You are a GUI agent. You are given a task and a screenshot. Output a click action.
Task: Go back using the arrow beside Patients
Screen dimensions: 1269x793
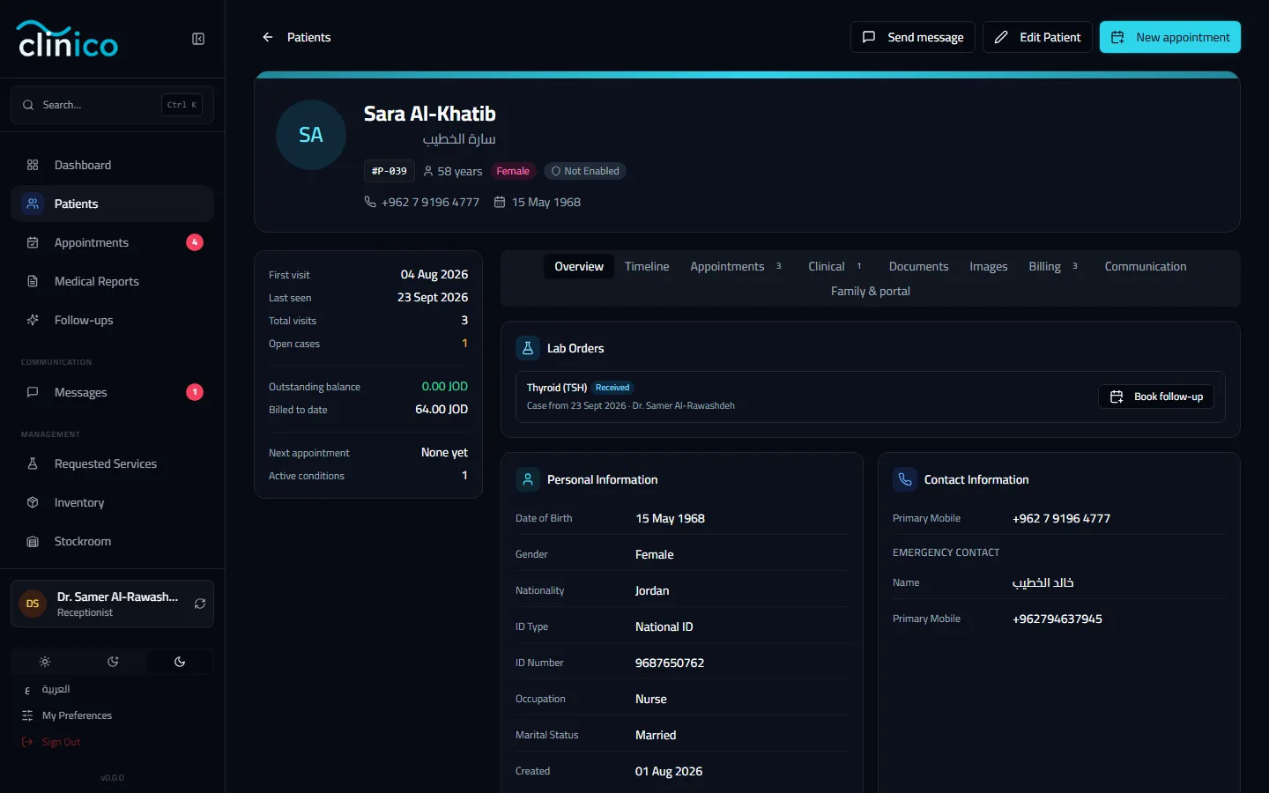(x=268, y=37)
